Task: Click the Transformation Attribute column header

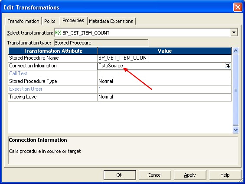Action: coord(53,51)
